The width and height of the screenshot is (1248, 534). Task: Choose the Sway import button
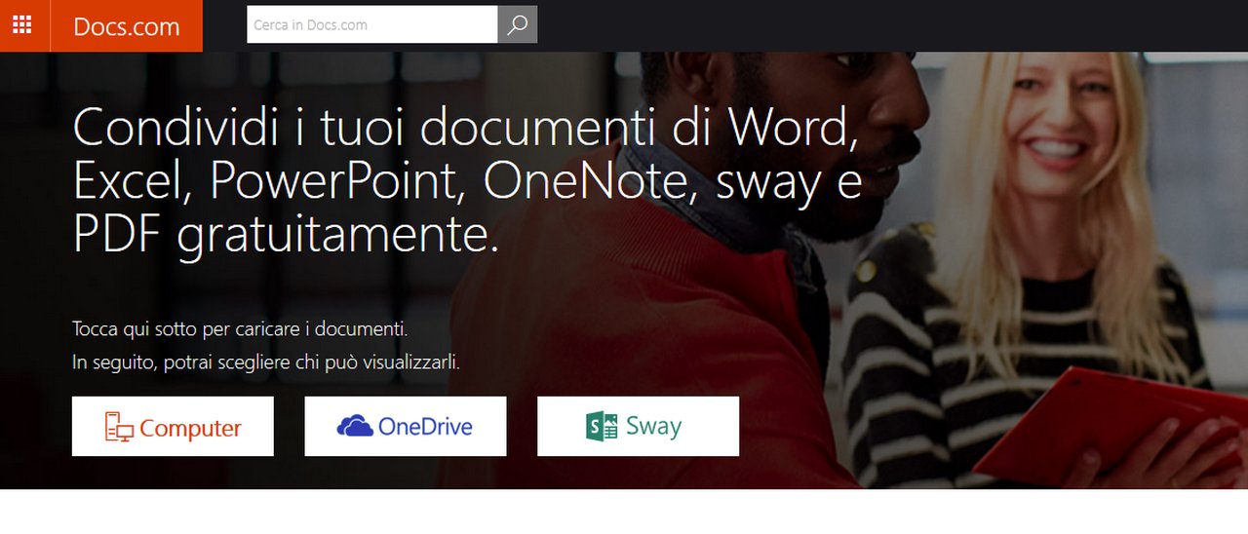pyautogui.click(x=638, y=427)
